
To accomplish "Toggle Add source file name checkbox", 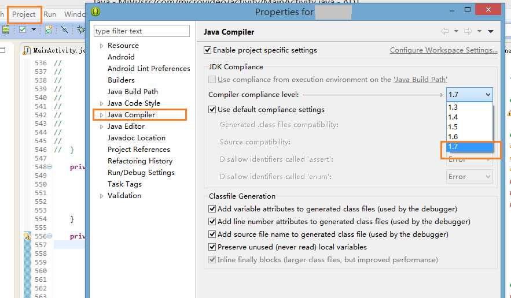I will pyautogui.click(x=212, y=234).
